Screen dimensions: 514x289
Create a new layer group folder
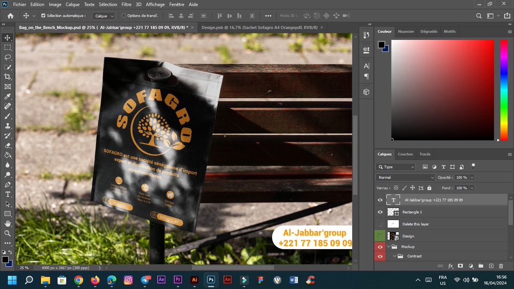481,266
